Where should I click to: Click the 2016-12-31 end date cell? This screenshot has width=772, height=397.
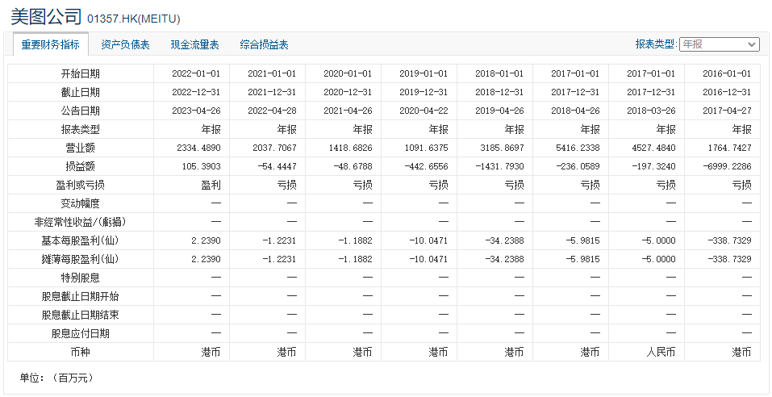pos(726,92)
